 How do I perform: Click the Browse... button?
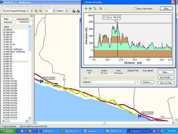pos(147,82)
